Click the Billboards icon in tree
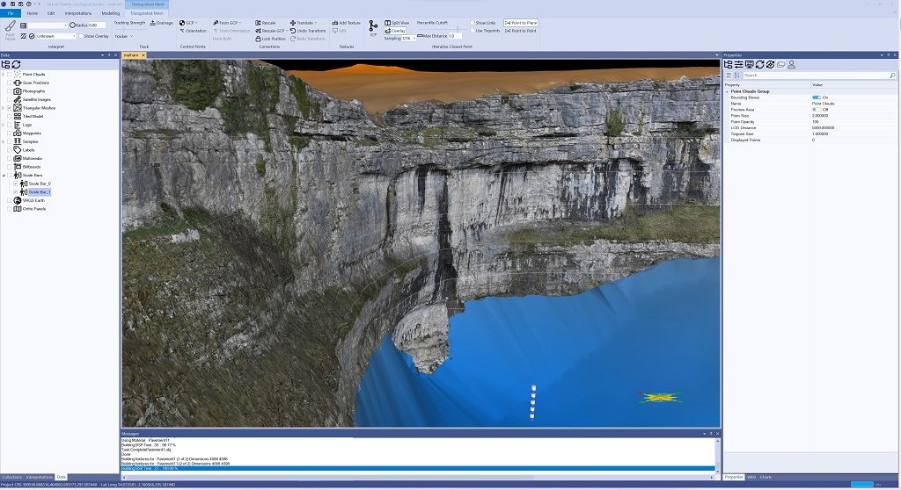Image resolution: width=901 pixels, height=490 pixels. pos(18,166)
